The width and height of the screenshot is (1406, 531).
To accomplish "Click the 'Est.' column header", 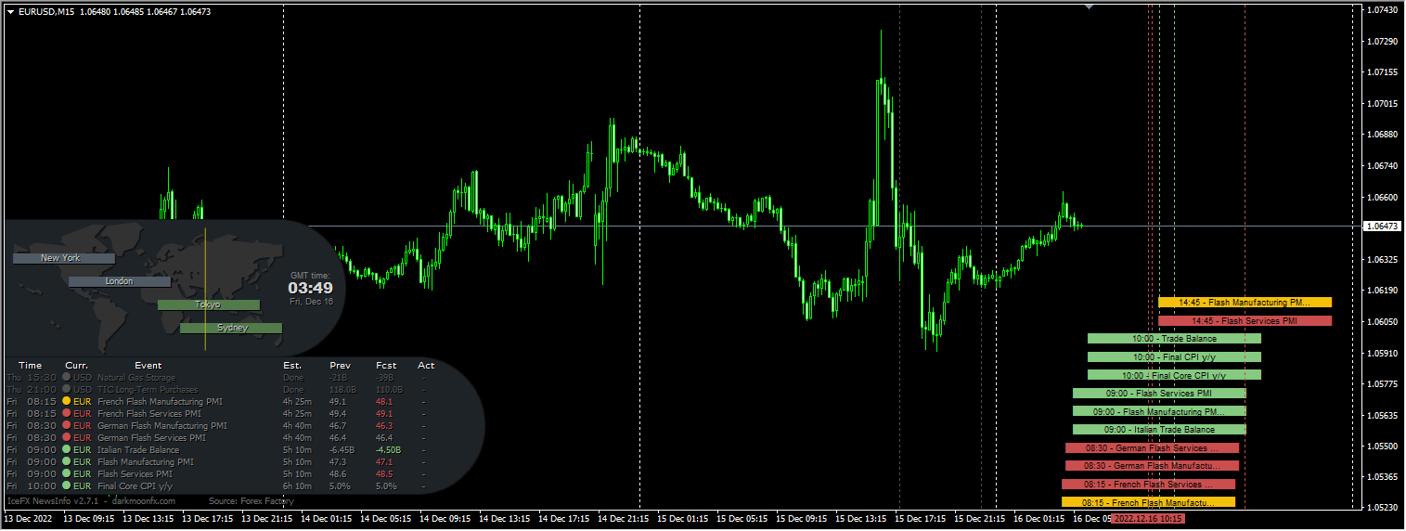I will (292, 366).
